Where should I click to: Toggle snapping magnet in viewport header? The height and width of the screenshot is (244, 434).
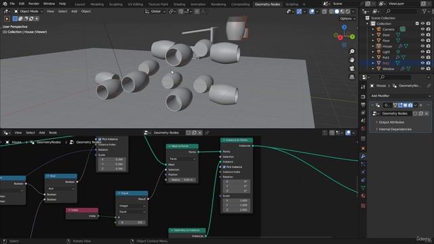181,12
